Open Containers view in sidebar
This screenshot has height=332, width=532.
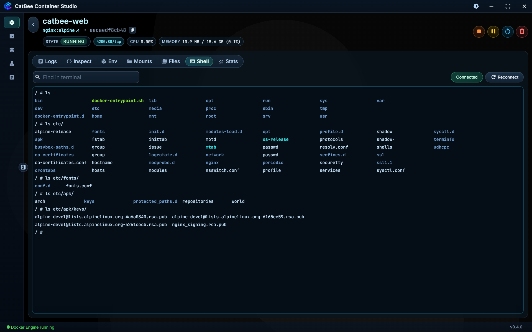point(12,22)
